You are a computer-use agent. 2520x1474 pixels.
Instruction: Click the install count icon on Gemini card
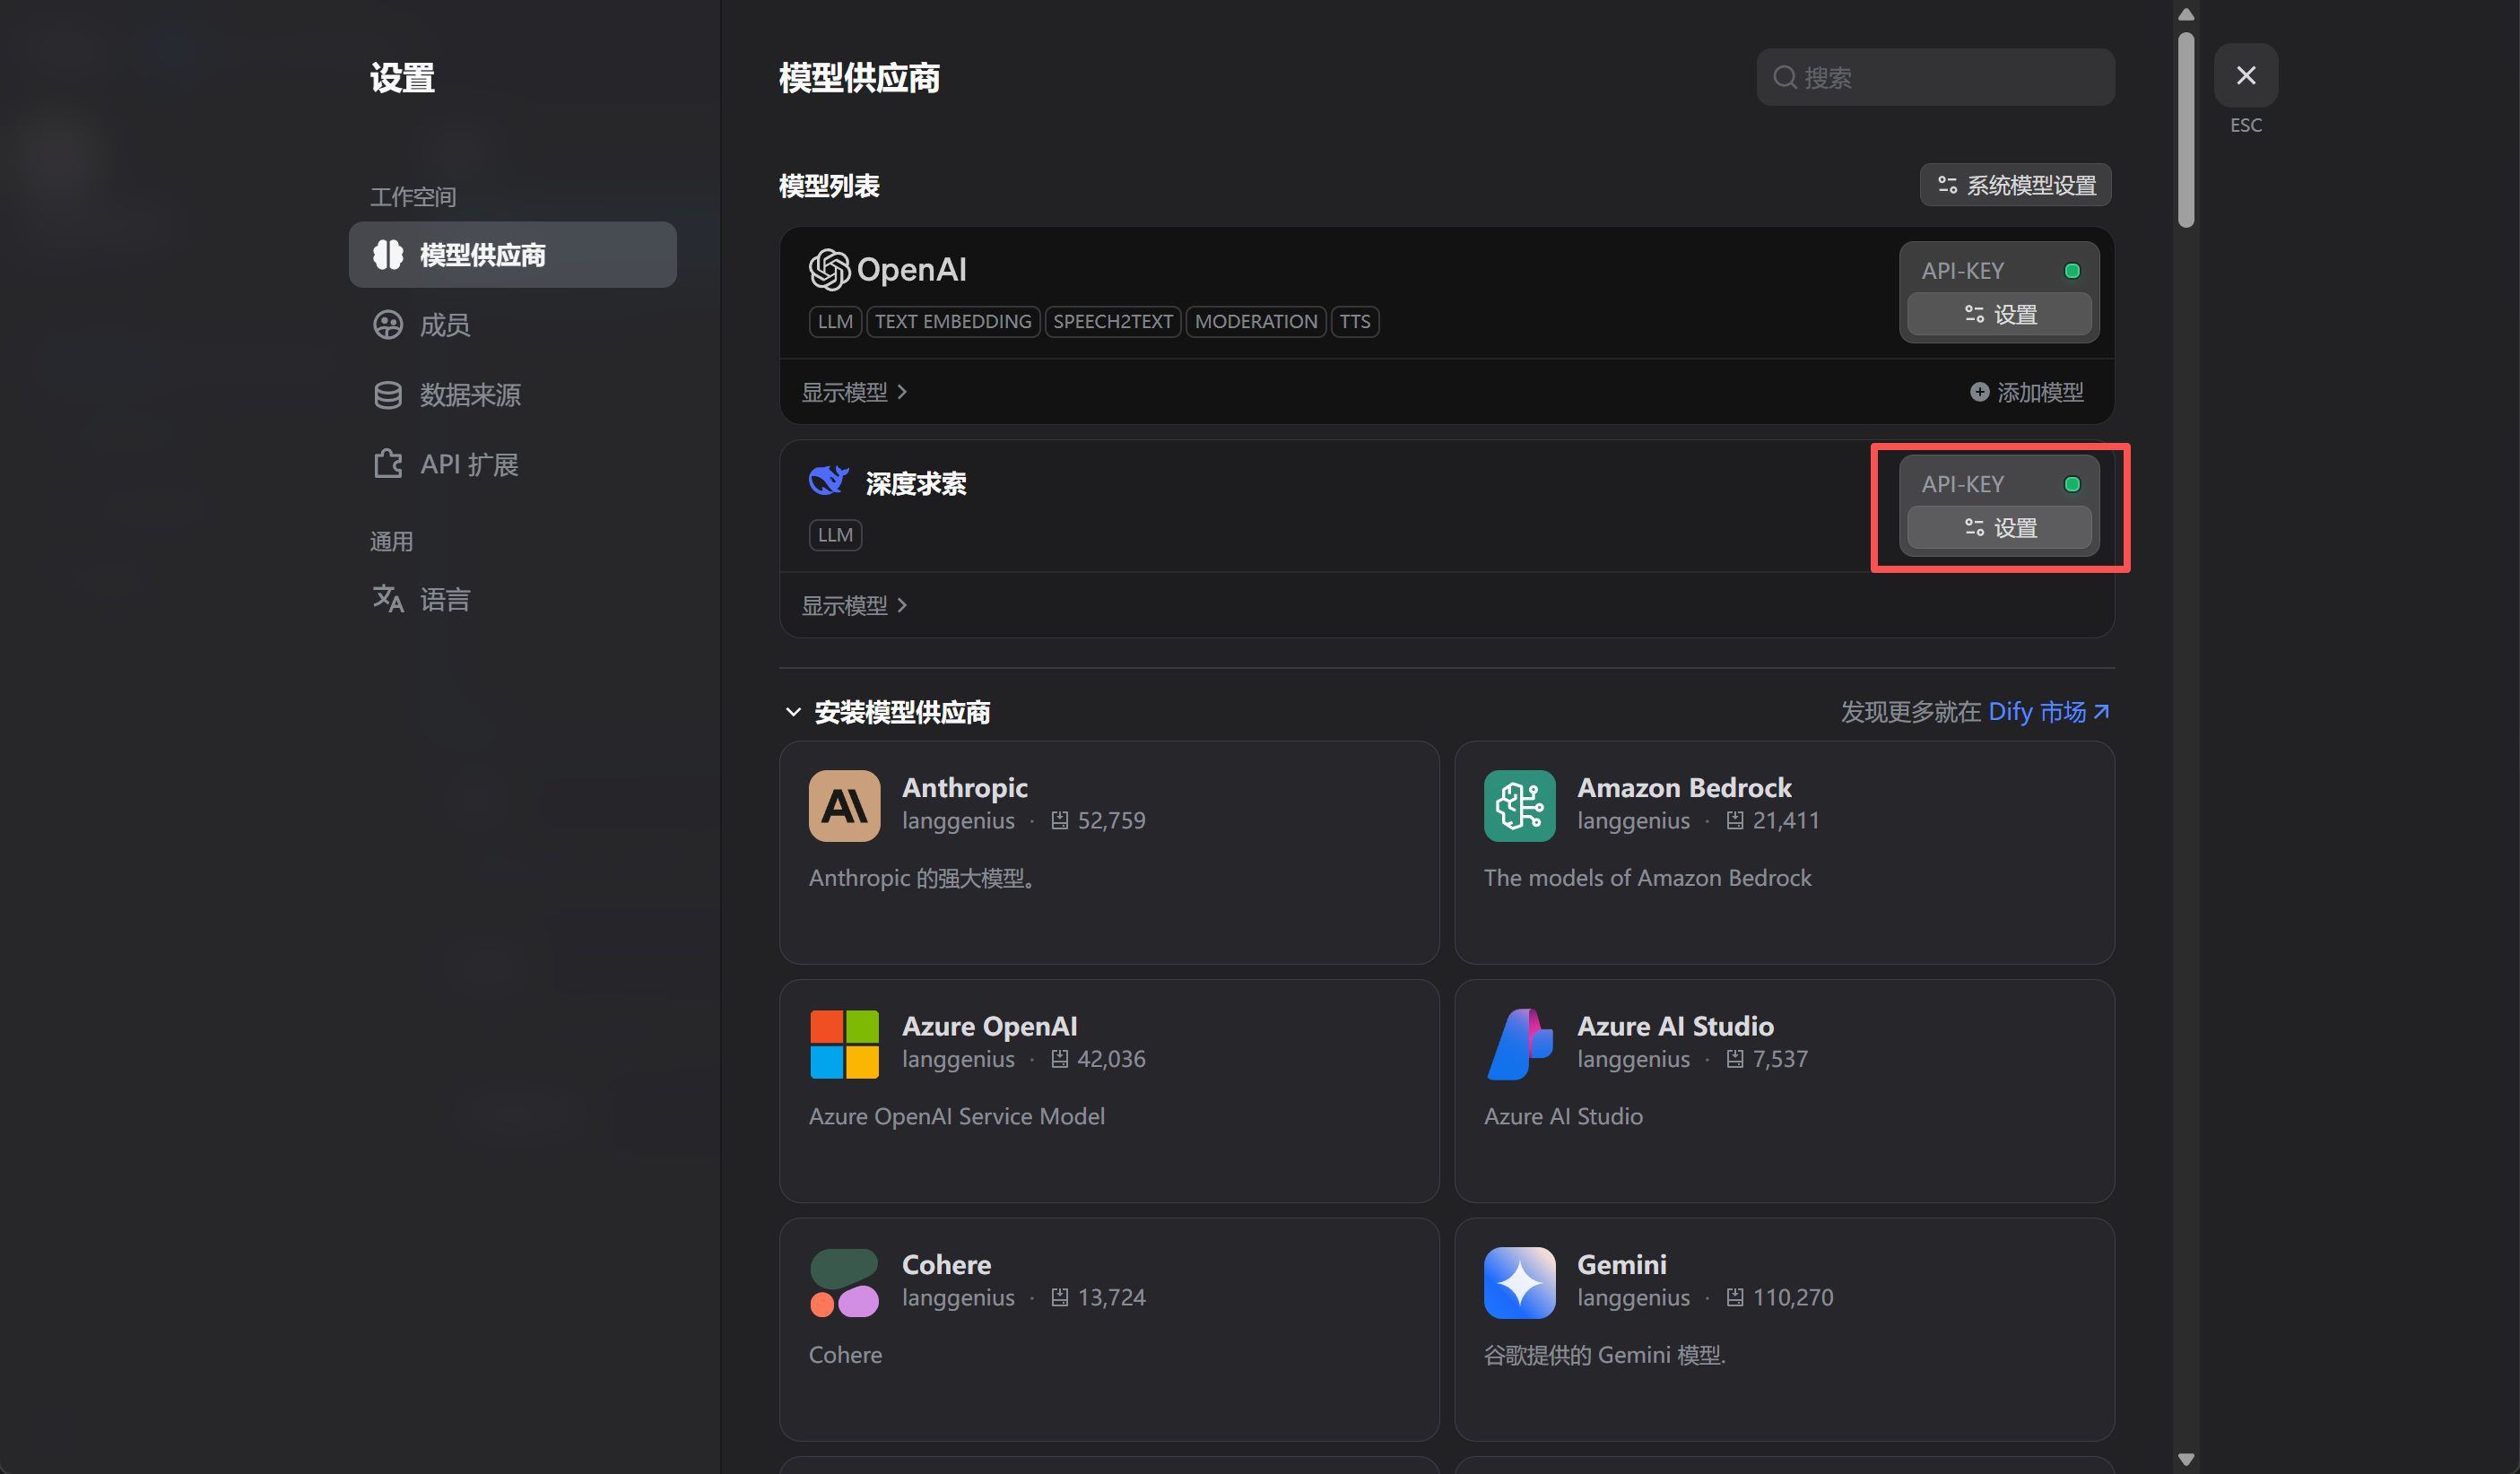coord(1735,1297)
